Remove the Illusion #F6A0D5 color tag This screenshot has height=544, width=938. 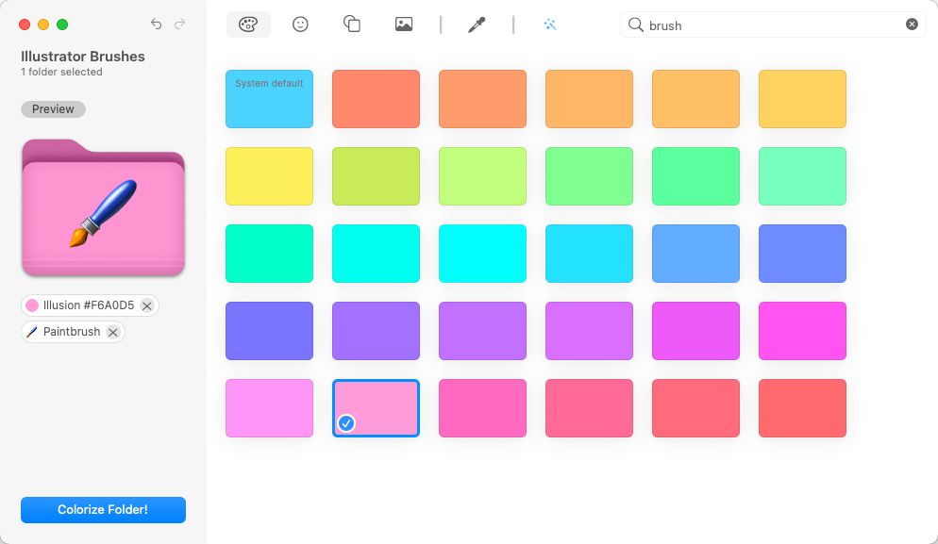pos(146,305)
